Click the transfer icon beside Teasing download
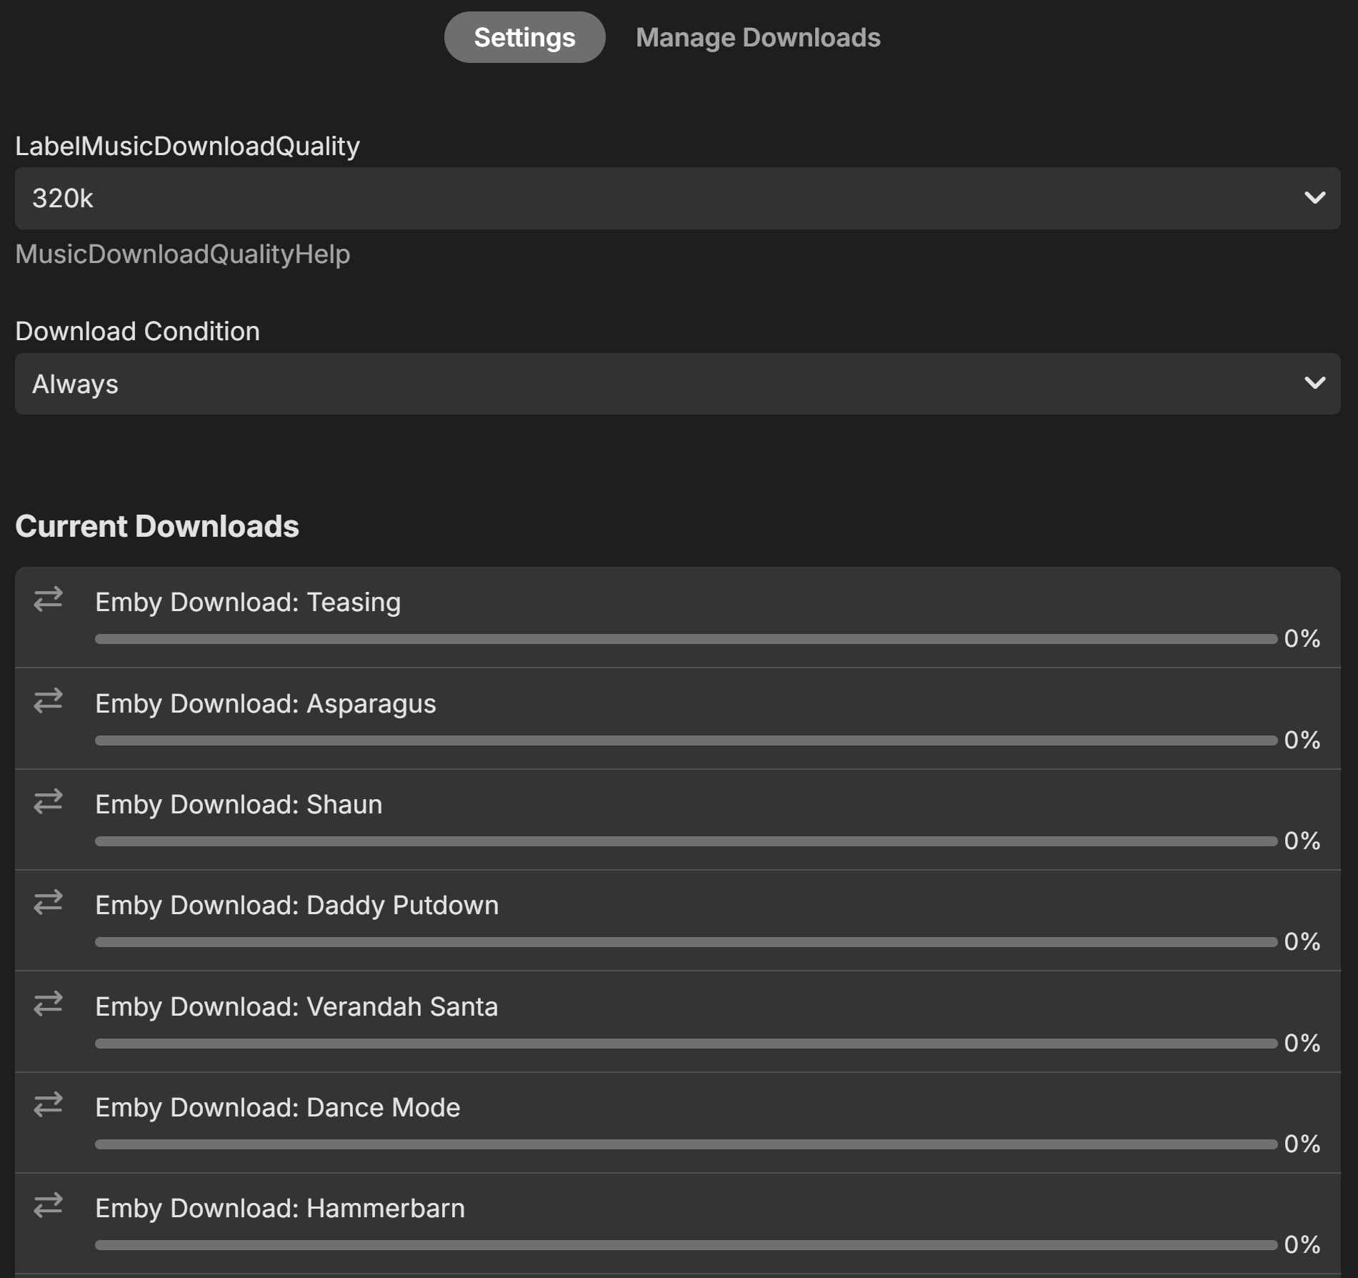Image resolution: width=1358 pixels, height=1278 pixels. [x=48, y=600]
